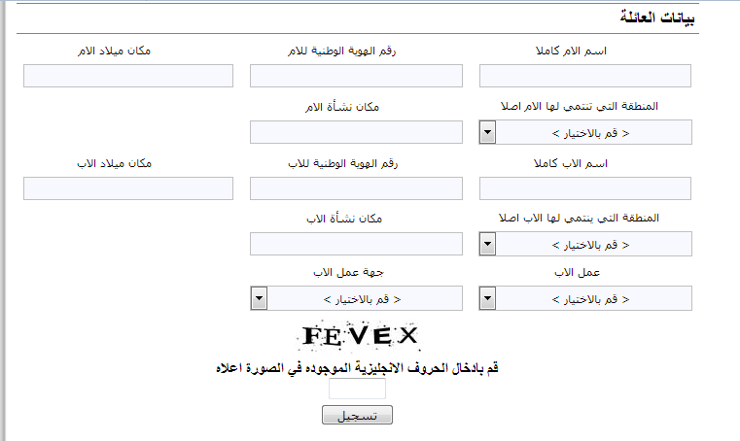Click the arrow of father's employer combo box
Viewport: 740px width, 441px height.
(x=259, y=298)
